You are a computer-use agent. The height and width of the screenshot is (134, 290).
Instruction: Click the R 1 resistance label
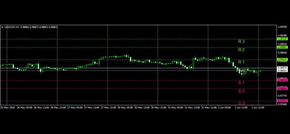point(241,62)
